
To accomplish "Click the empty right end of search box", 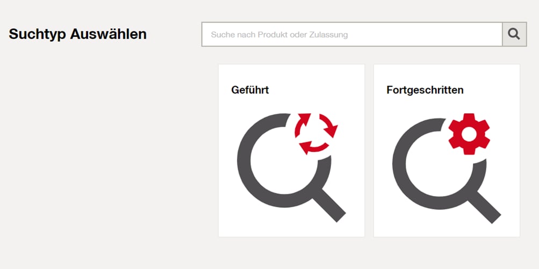I will pyautogui.click(x=447, y=34).
